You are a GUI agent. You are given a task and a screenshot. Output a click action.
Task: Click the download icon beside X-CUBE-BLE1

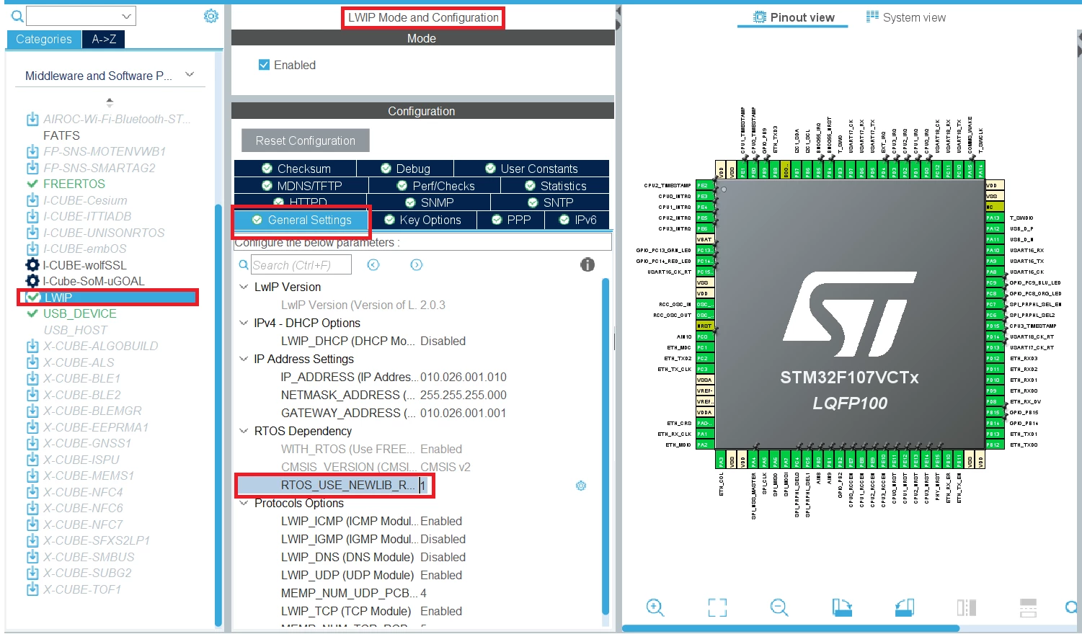tap(32, 378)
